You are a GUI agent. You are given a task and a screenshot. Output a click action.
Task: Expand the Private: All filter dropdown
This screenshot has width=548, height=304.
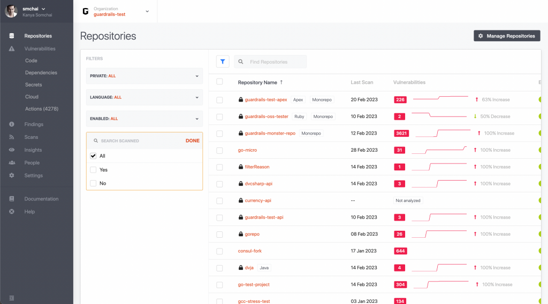tap(144, 76)
